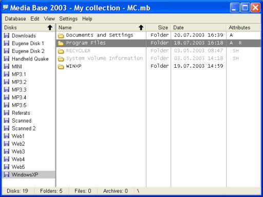Sort files by the Date column header
Viewport: 263px width, 197px height.
[x=199, y=27]
